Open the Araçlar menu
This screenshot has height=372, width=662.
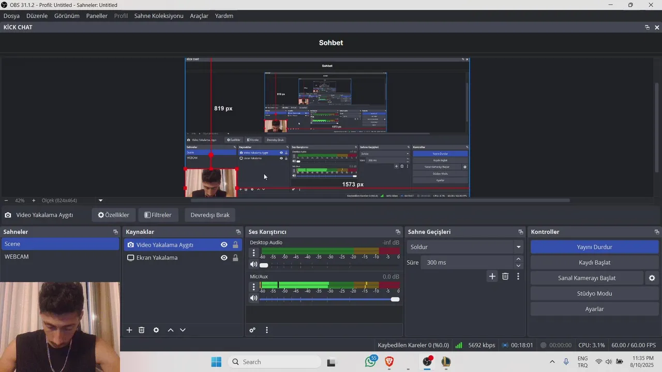tap(199, 16)
